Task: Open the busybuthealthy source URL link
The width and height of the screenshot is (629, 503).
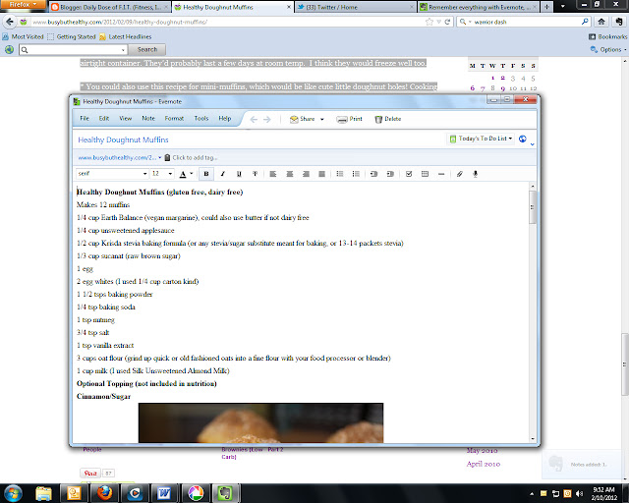Action: [117, 157]
